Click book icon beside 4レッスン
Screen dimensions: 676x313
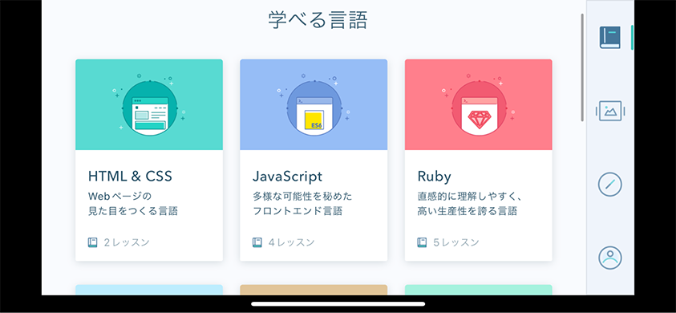pyautogui.click(x=257, y=242)
